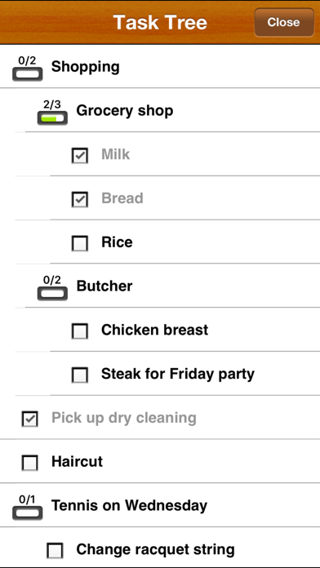The width and height of the screenshot is (320, 568).
Task: Tick the Steak for Friday party checkbox
Action: pos(80,375)
